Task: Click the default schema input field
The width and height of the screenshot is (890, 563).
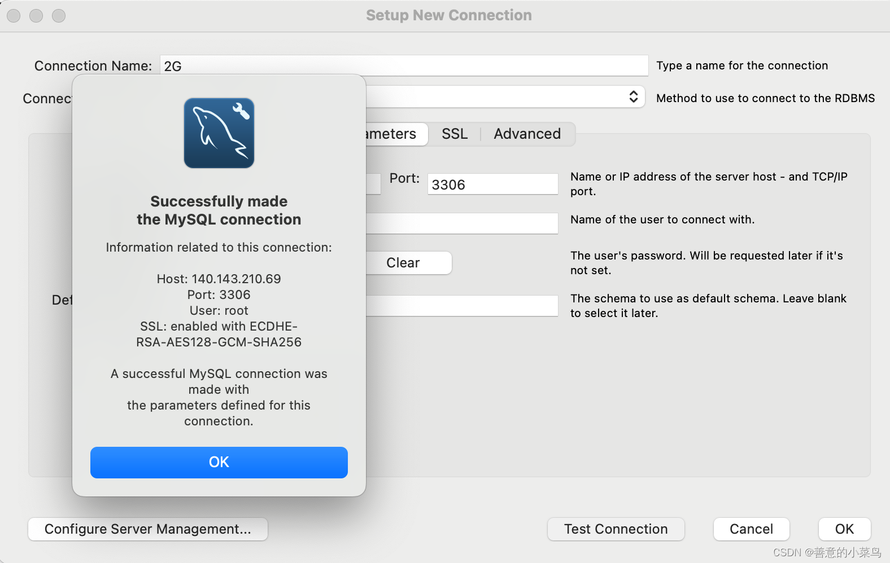Action: 461,306
